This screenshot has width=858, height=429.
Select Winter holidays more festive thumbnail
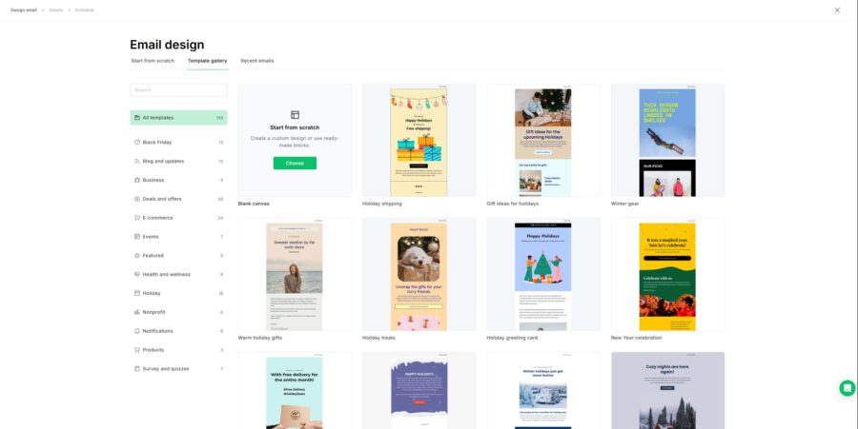click(543, 390)
